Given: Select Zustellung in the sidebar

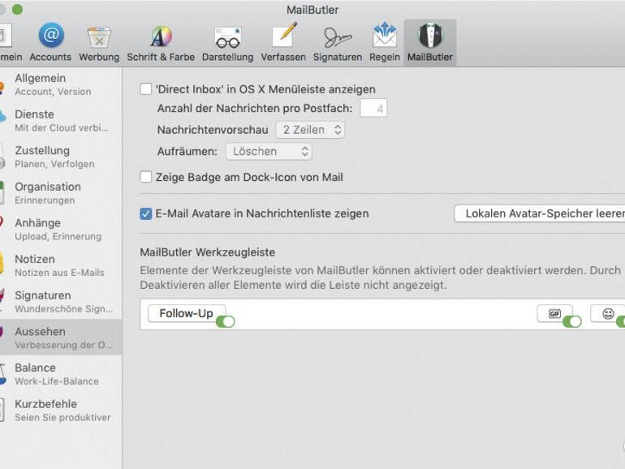Looking at the screenshot, I should coord(61,157).
